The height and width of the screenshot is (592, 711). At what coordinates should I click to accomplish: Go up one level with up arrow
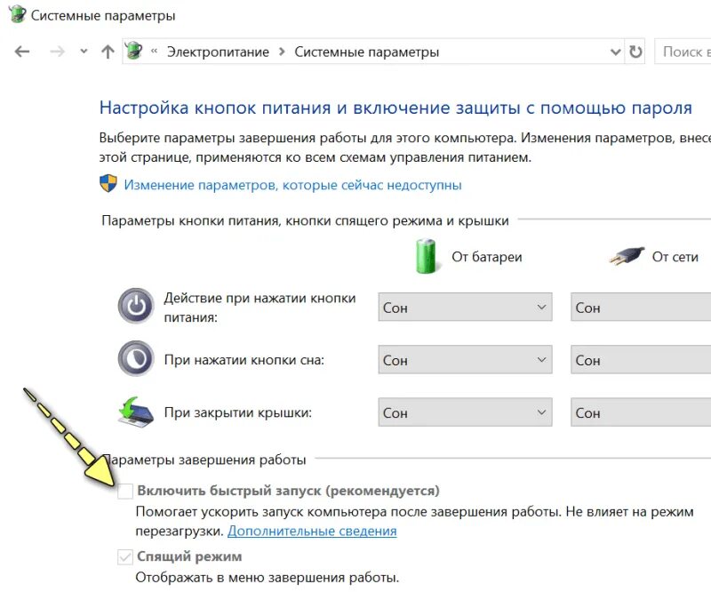point(108,52)
